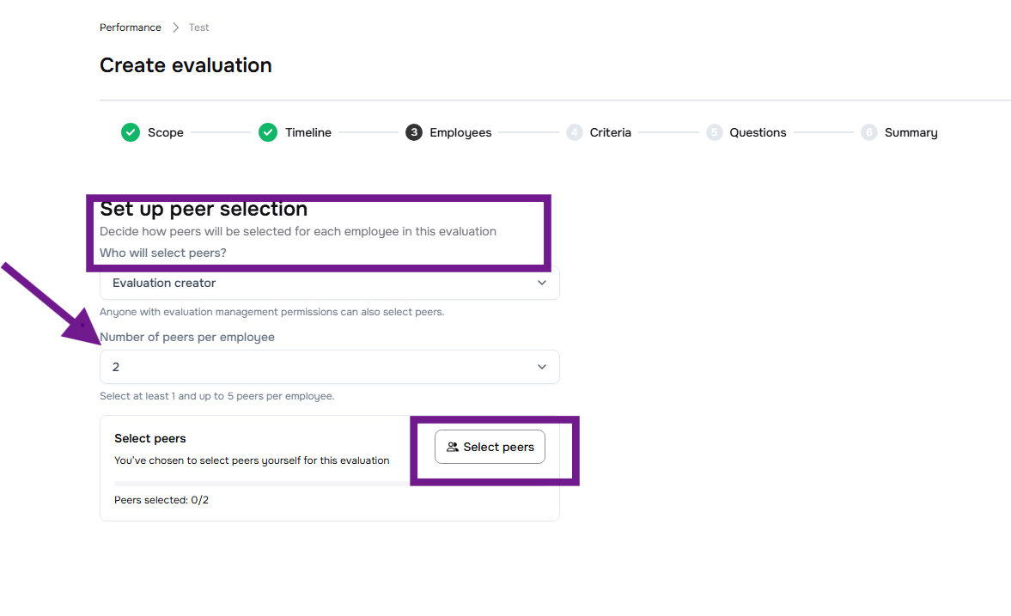Expand the number of peers chevron arrow
This screenshot has width=1011, height=616.
pyautogui.click(x=542, y=367)
